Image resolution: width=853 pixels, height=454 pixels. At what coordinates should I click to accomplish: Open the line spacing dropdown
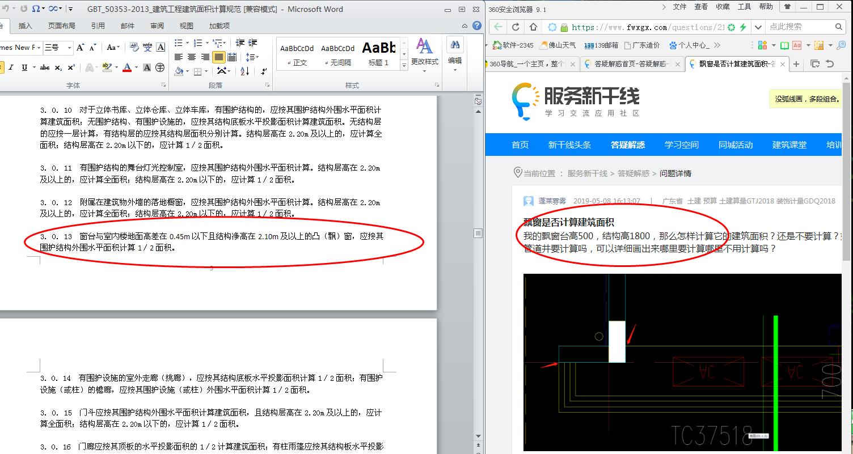253,57
